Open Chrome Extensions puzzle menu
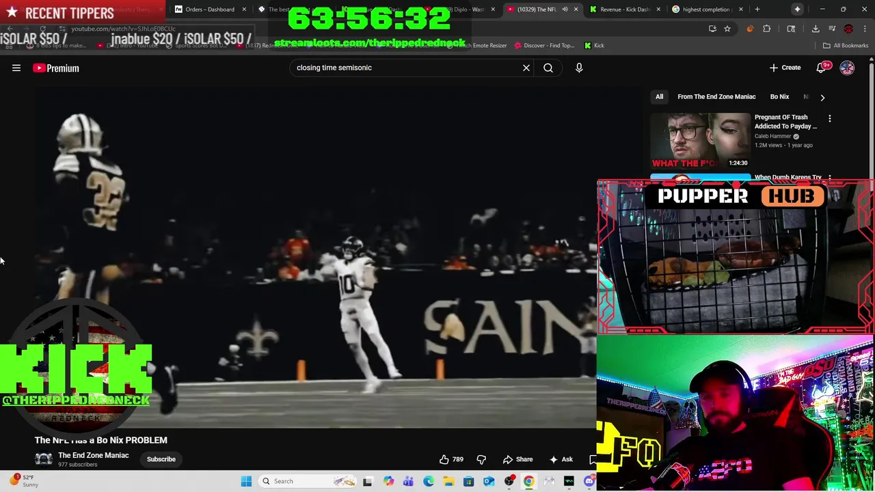 pyautogui.click(x=766, y=29)
